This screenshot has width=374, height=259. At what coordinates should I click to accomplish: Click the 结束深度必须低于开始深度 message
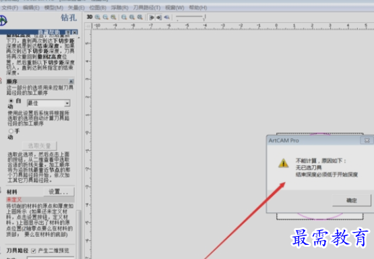tap(327, 175)
